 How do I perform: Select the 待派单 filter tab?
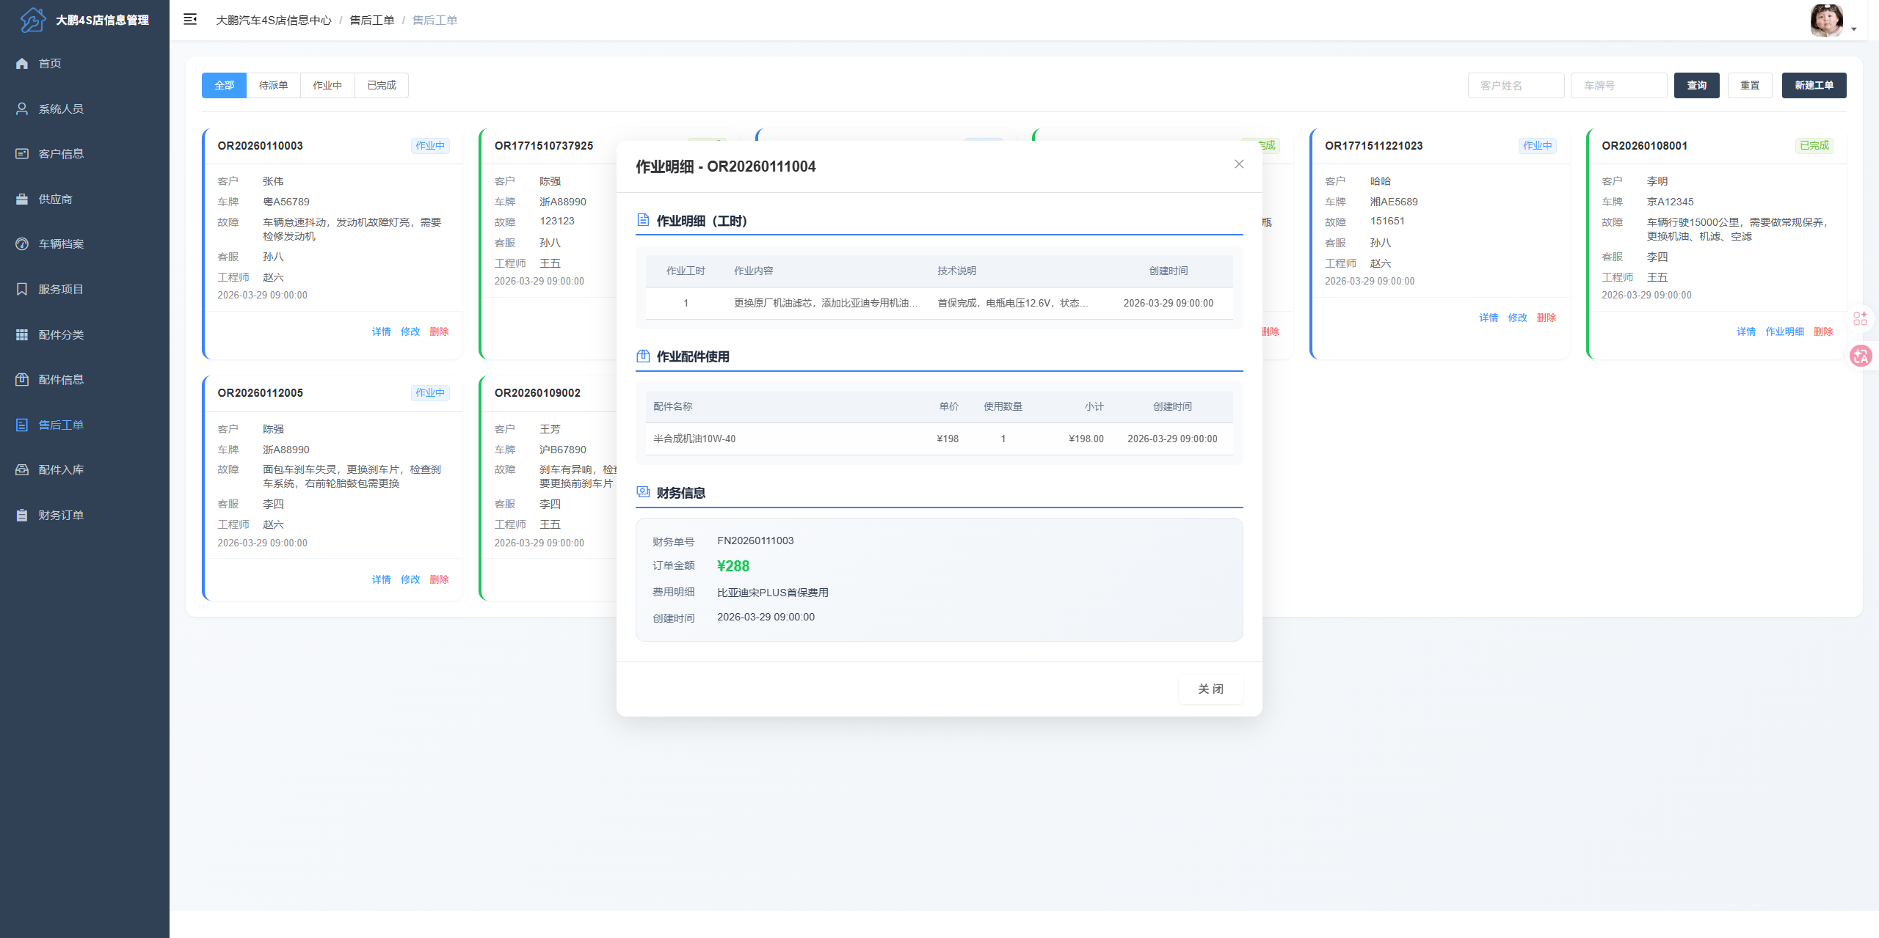(274, 85)
